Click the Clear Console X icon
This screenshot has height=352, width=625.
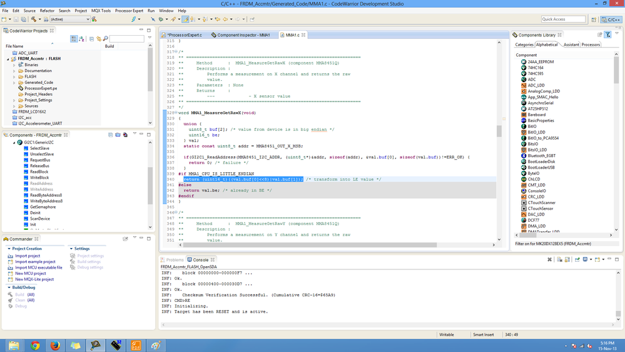(x=550, y=260)
